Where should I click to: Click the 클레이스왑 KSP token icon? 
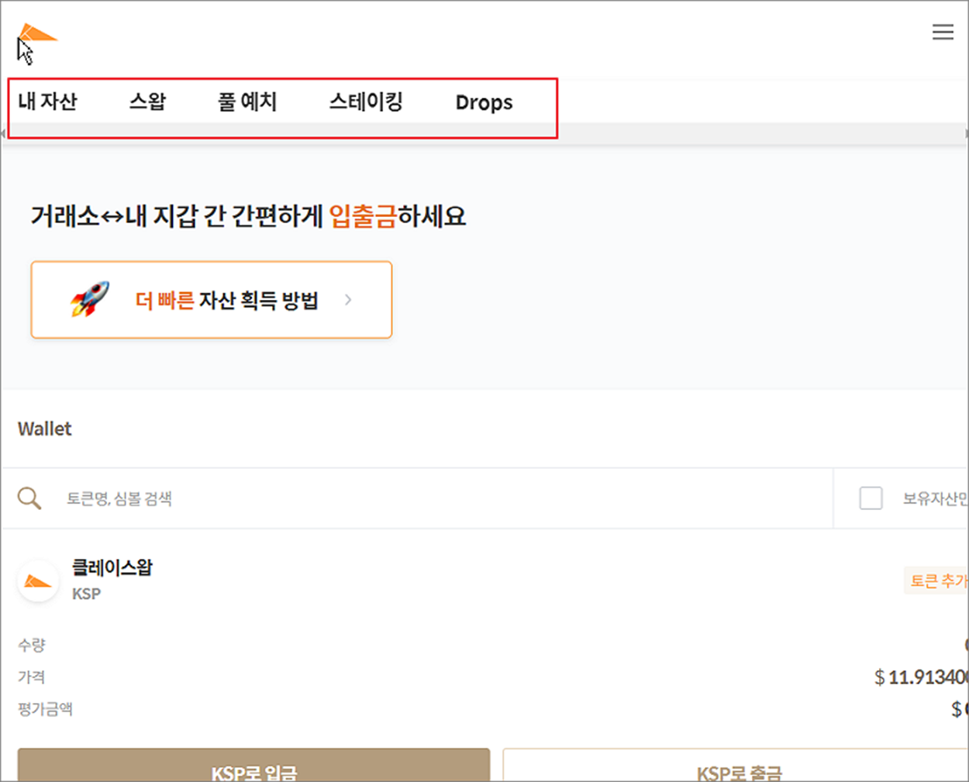pos(37,581)
